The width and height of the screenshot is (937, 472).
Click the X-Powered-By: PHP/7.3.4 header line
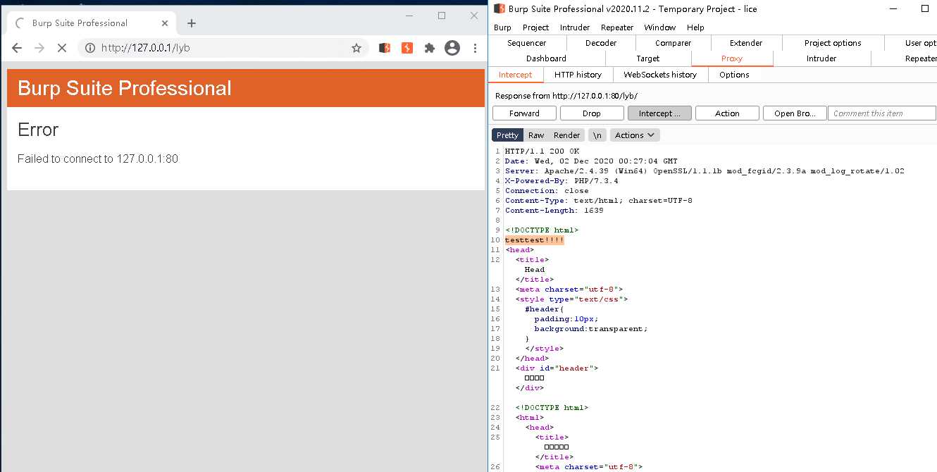coord(561,181)
